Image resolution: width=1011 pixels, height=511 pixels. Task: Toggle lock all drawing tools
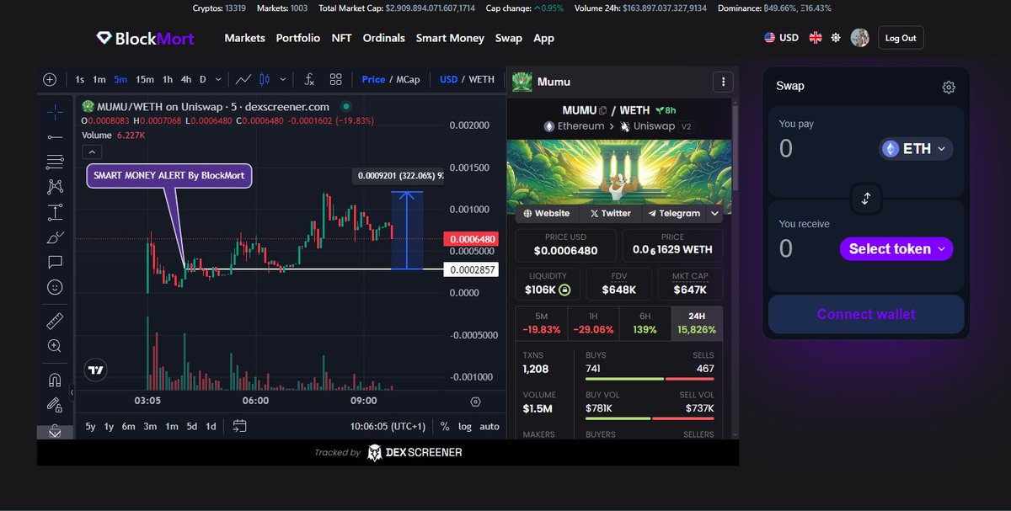[55, 405]
